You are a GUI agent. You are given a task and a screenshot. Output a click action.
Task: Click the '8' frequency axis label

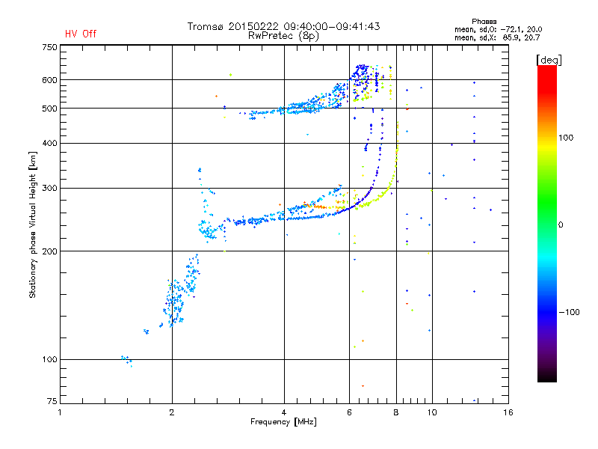tap(396, 412)
